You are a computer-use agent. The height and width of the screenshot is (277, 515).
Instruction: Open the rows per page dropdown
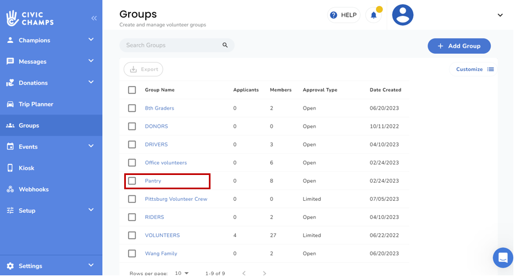tap(181, 273)
